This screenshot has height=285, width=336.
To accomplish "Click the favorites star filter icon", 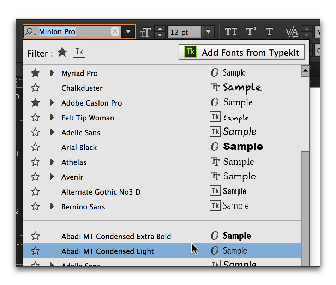I will pos(62,52).
